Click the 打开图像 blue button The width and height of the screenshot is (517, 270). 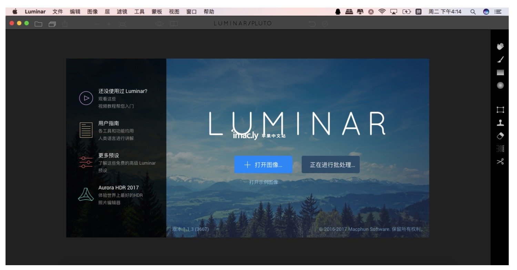263,165
